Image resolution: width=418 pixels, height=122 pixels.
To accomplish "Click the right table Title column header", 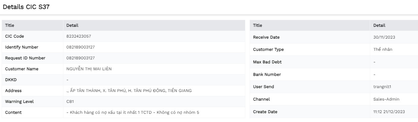I will (x=258, y=25).
